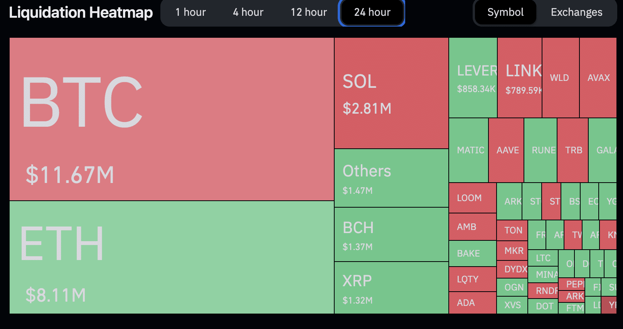The width and height of the screenshot is (623, 329).
Task: Open the ETH $8.11M tile
Action: click(172, 257)
